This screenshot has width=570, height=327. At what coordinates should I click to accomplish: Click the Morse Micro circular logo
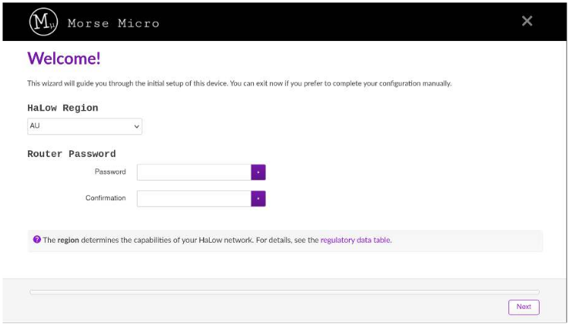click(43, 23)
